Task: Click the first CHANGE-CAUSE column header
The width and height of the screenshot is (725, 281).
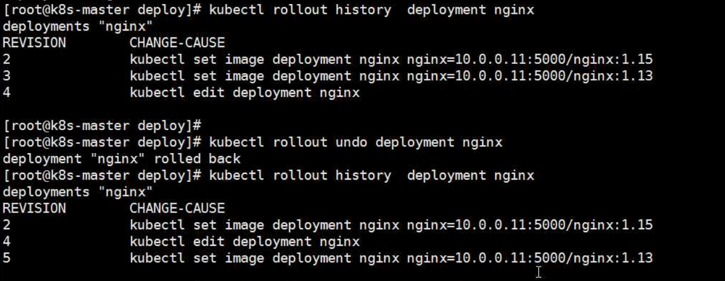Action: coord(177,43)
